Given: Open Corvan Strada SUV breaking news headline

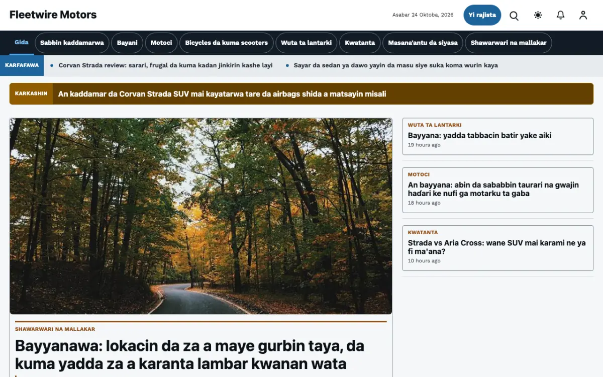Looking at the screenshot, I should [x=222, y=94].
